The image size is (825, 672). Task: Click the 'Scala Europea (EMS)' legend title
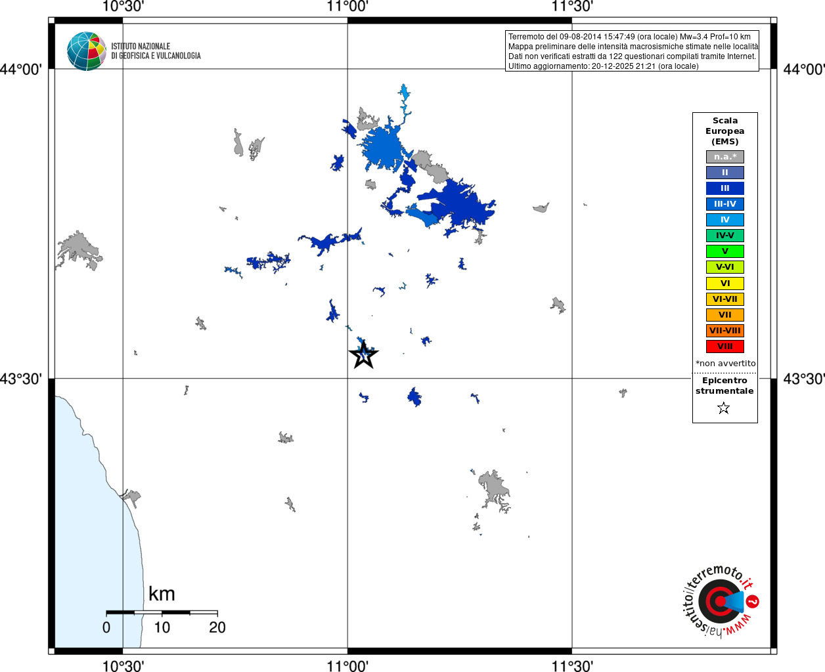pyautogui.click(x=725, y=131)
